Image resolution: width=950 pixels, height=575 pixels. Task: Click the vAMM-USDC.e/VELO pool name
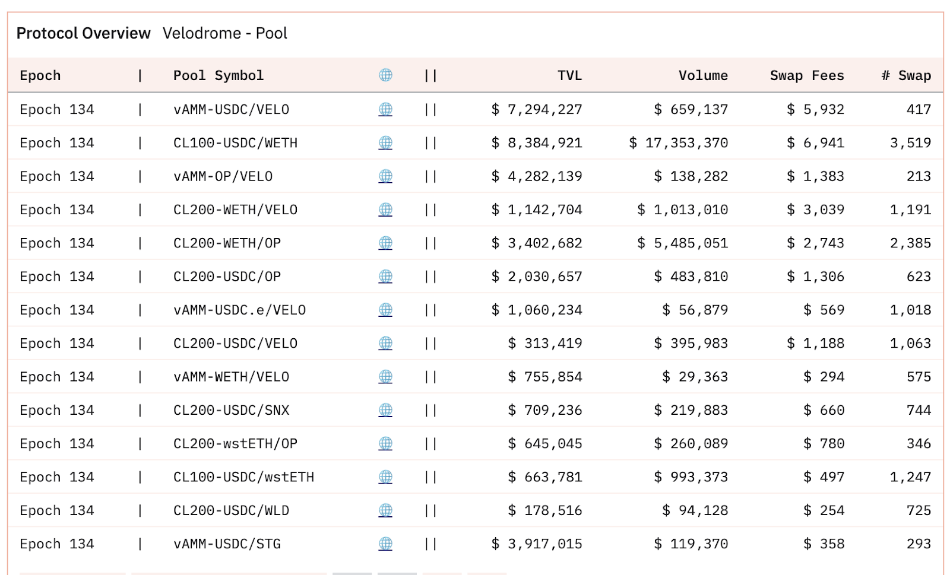[x=239, y=310]
